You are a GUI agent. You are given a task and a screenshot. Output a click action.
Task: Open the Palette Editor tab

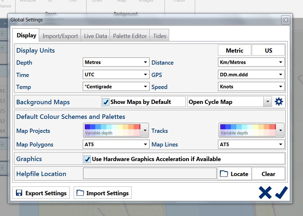coord(130,36)
